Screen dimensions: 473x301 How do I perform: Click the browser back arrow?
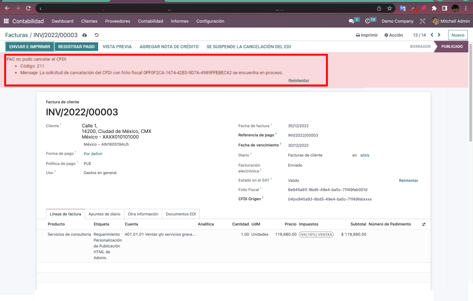pyautogui.click(x=7, y=8)
